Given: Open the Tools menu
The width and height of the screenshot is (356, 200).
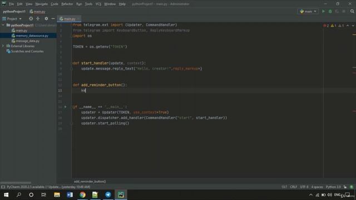Looking at the screenshot, I should tap(89, 4).
